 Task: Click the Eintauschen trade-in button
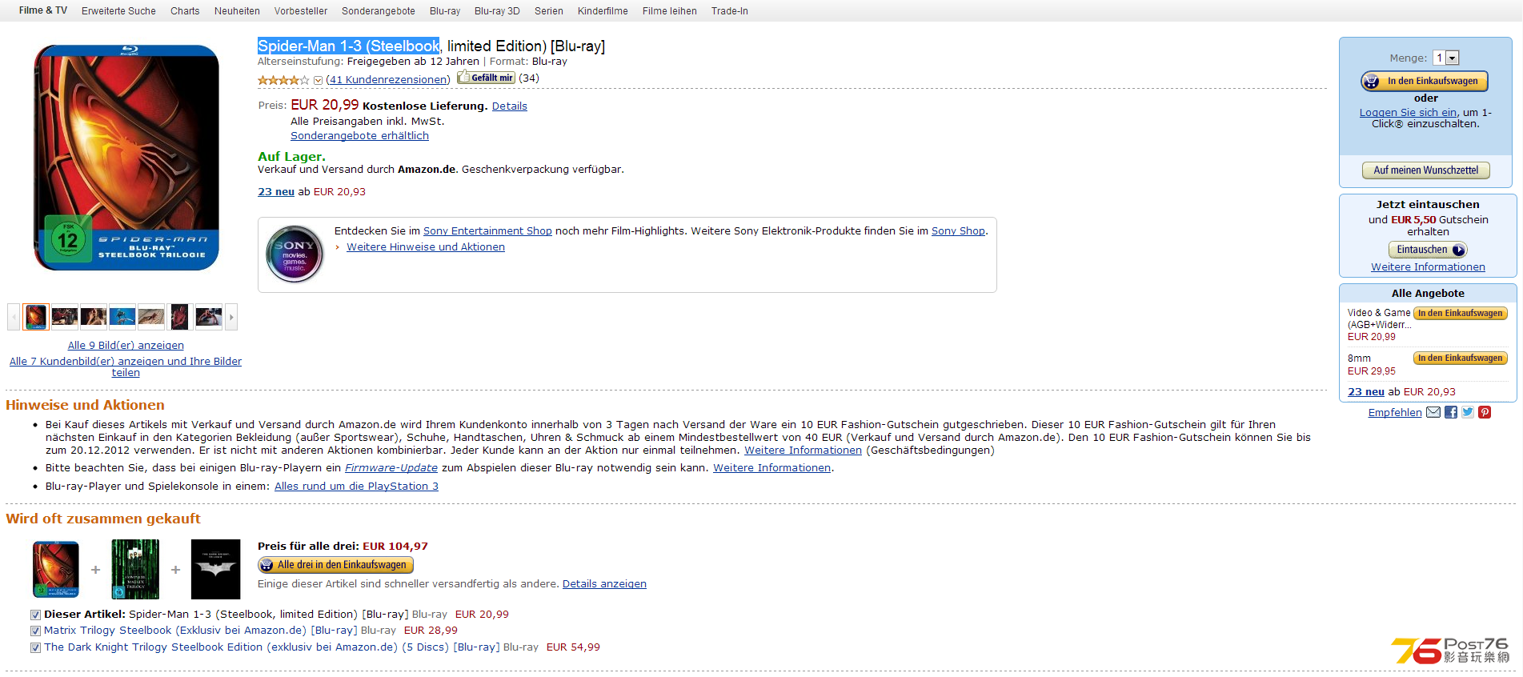tap(1428, 250)
